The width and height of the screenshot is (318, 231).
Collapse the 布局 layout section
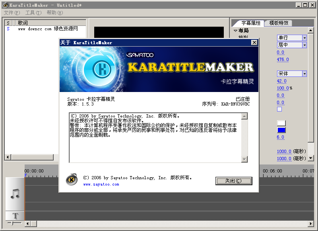tap(235, 31)
